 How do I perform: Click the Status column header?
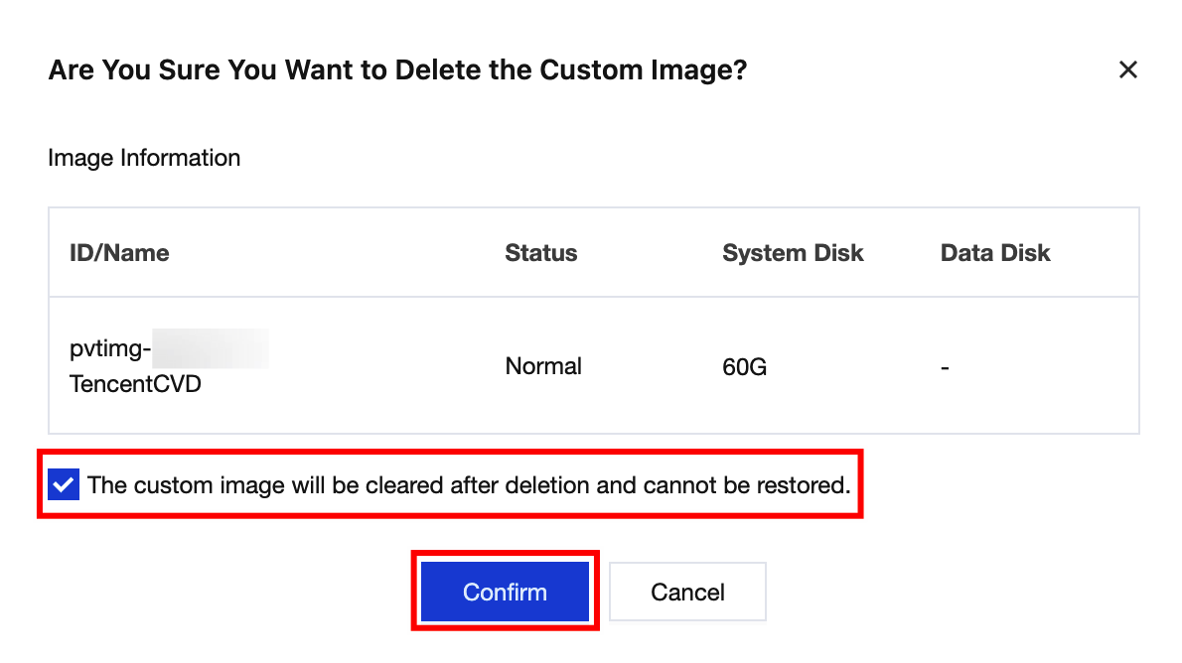coord(540,253)
